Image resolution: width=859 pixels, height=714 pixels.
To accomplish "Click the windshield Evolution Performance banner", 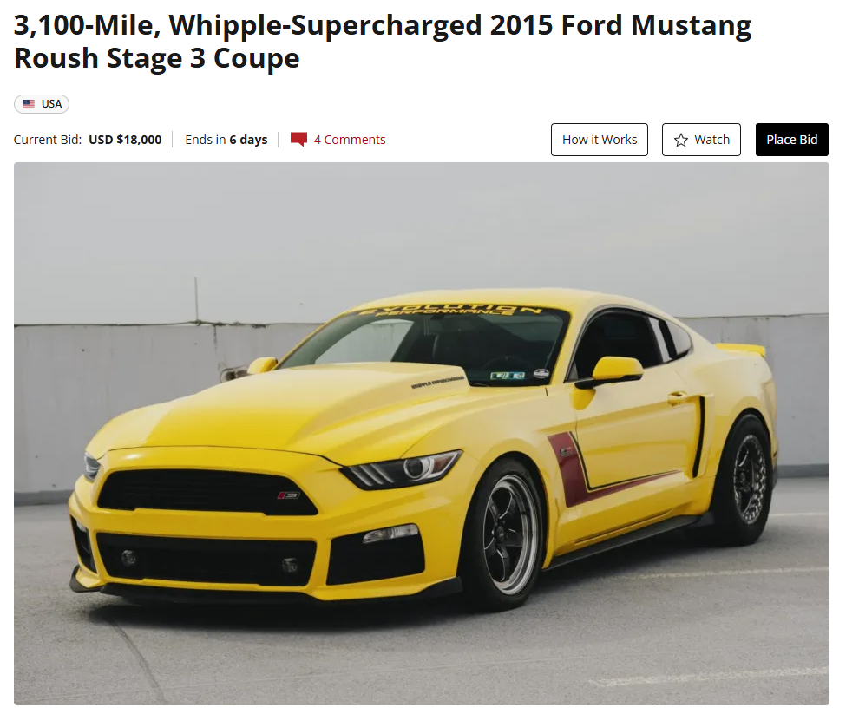I will pyautogui.click(x=449, y=311).
